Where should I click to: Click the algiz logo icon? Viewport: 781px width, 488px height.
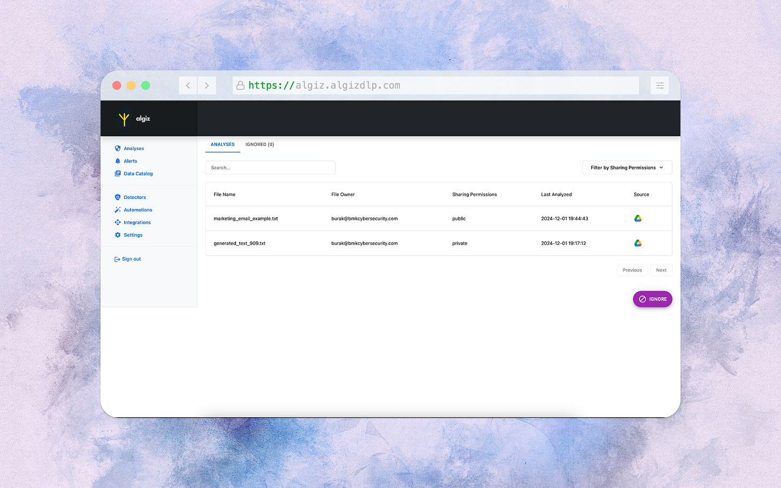(x=124, y=119)
